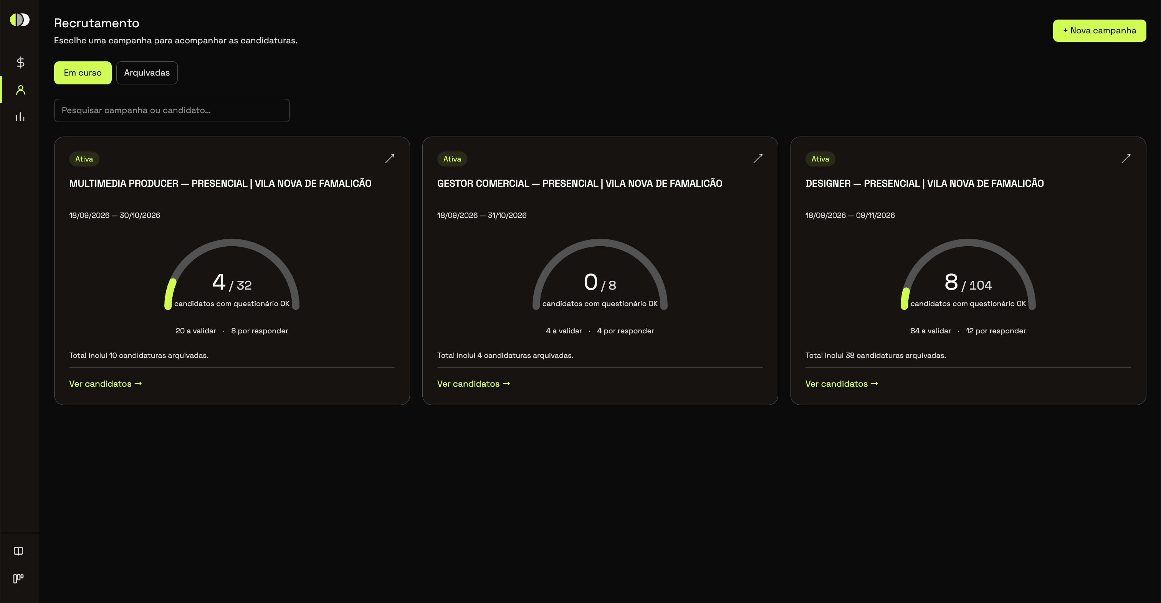The height and width of the screenshot is (603, 1161).
Task: Click Ativa badge on Gestor Comercial card
Action: [452, 159]
